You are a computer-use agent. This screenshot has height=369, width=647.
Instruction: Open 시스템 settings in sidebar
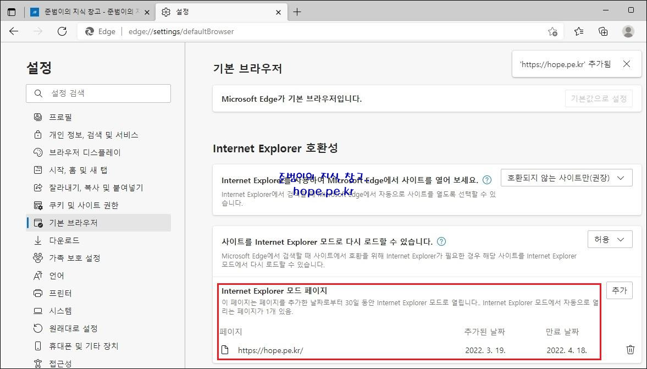point(98,311)
